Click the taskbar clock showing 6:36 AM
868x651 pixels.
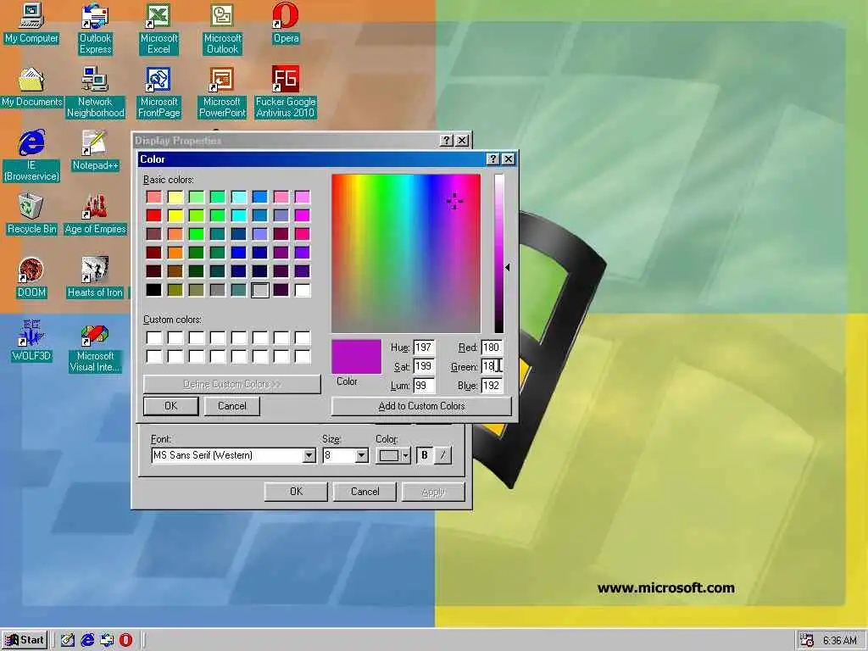[x=839, y=641]
